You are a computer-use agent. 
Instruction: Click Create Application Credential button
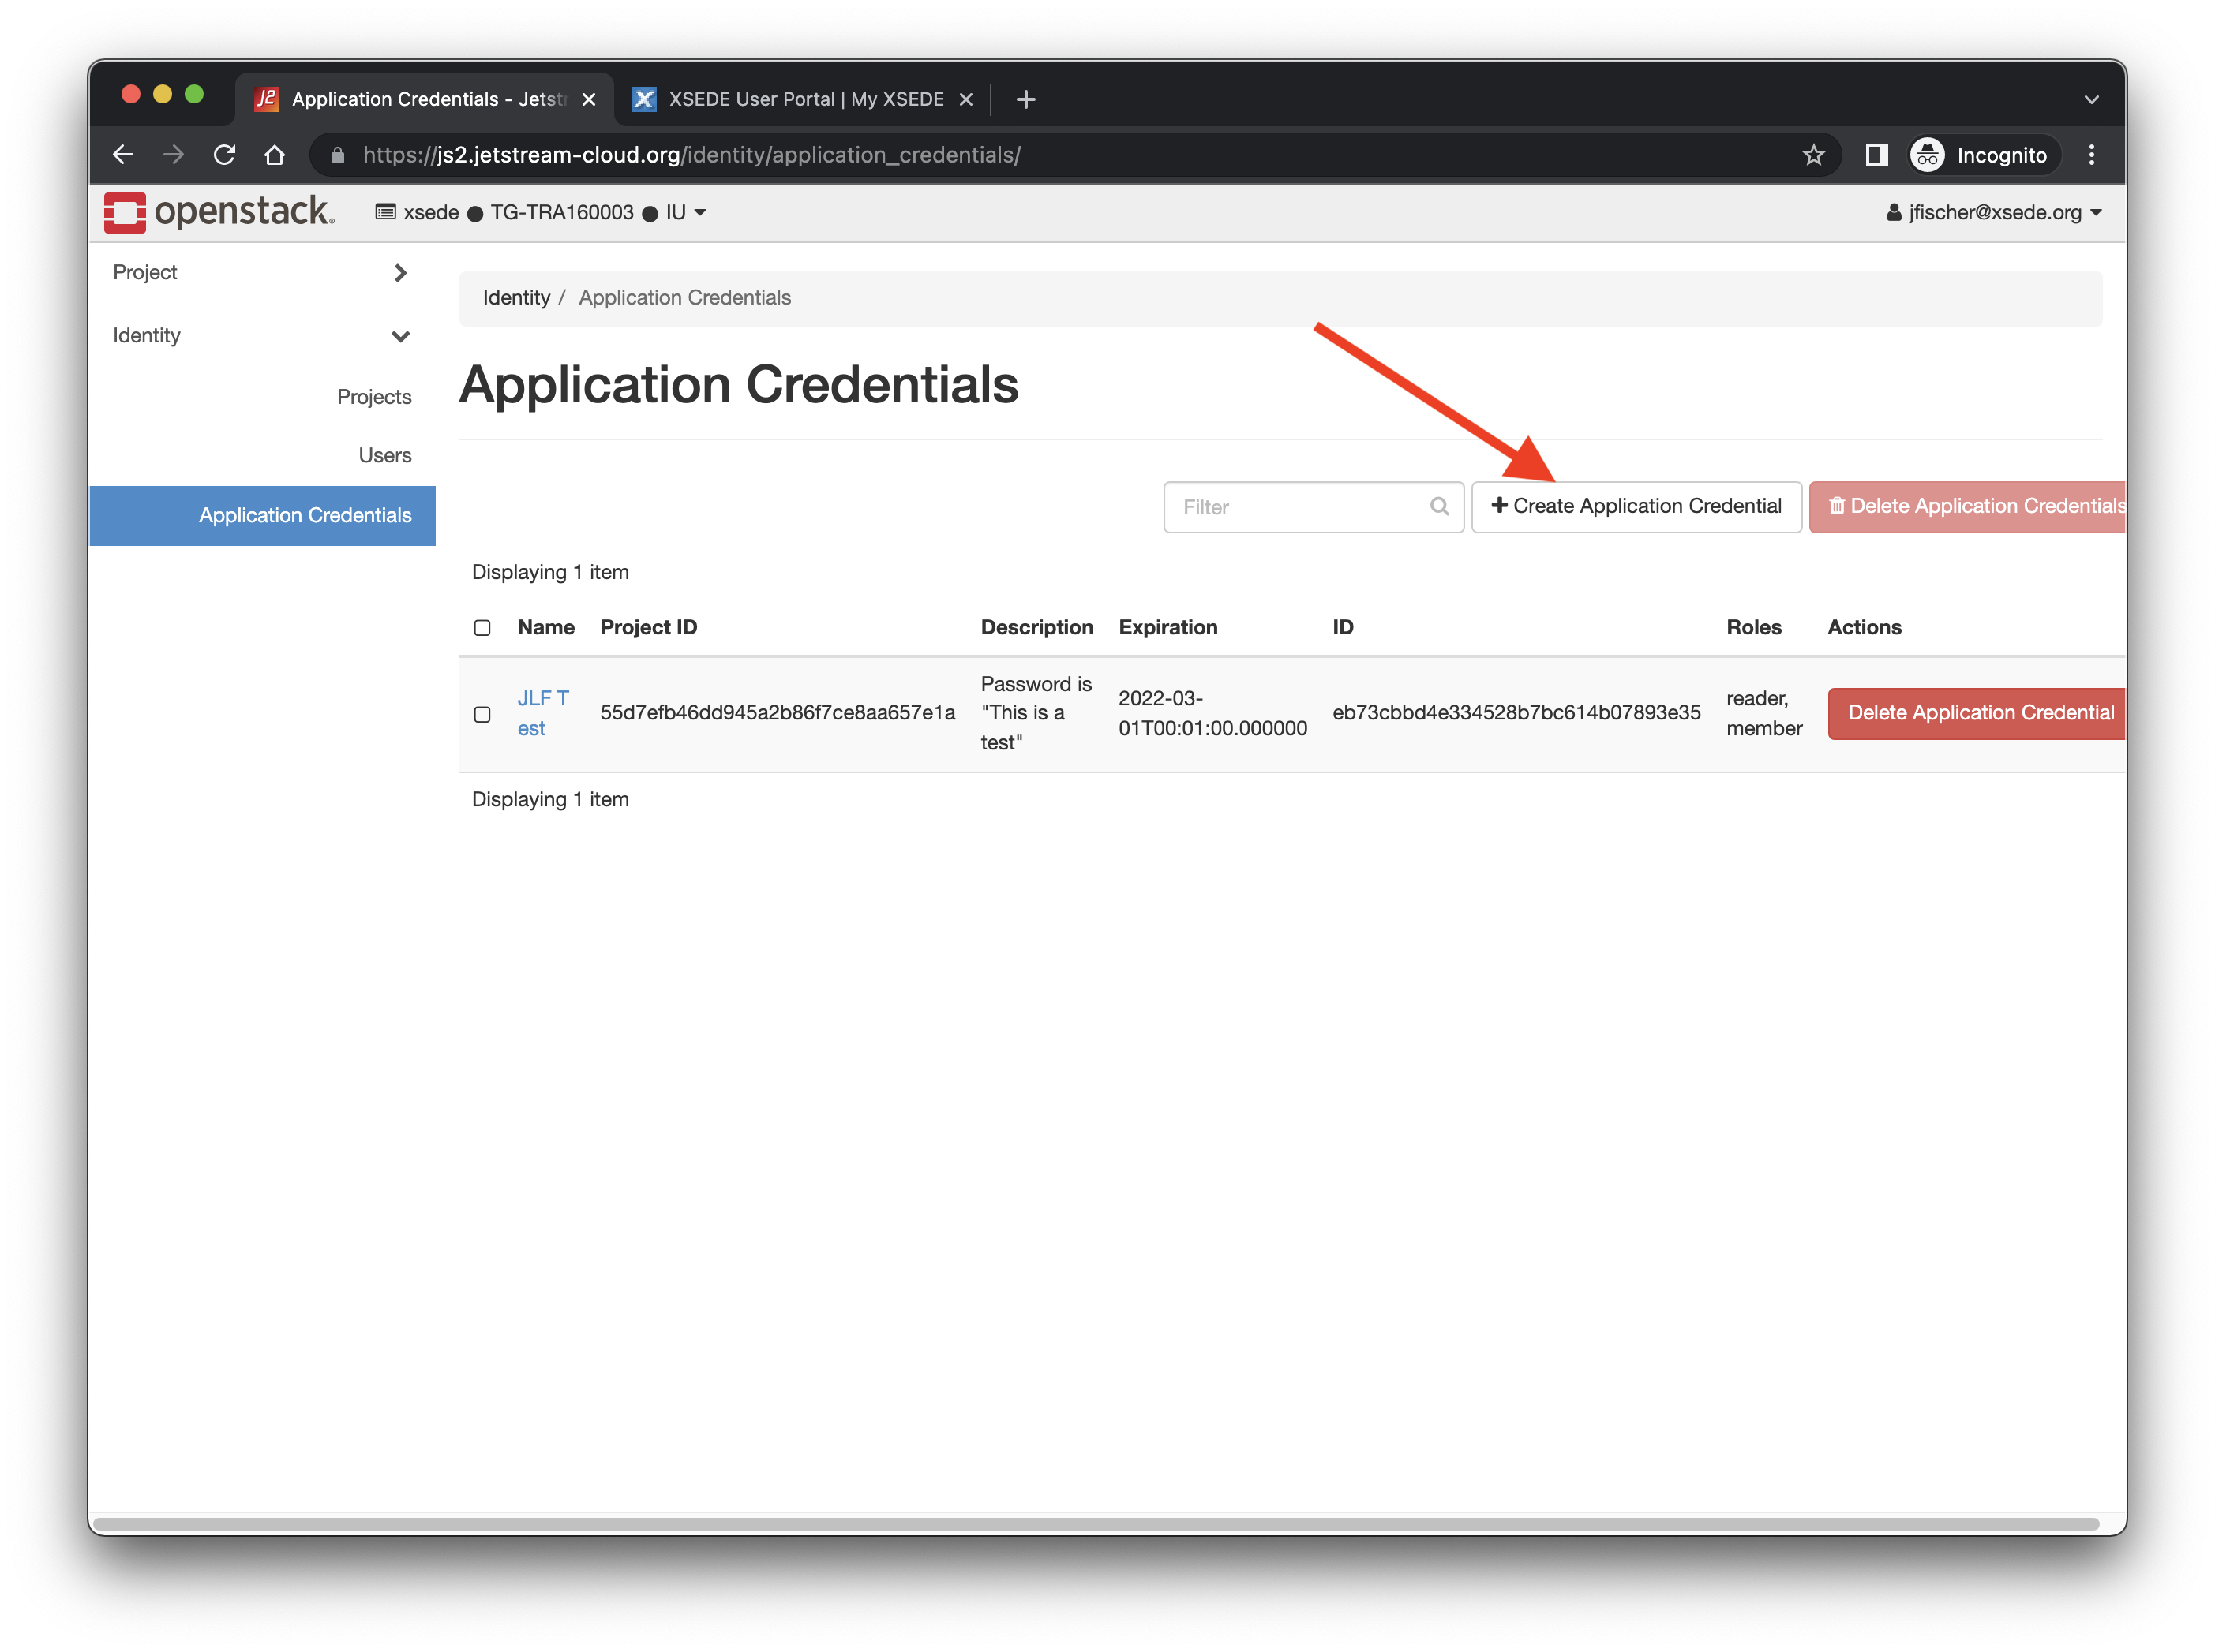coord(1636,506)
